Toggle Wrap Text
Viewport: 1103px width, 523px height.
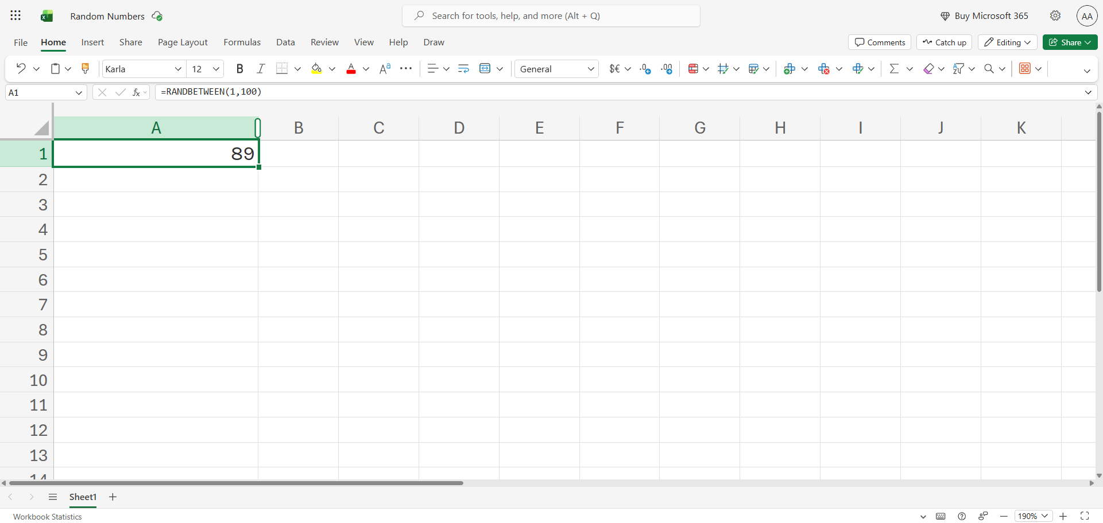point(464,69)
